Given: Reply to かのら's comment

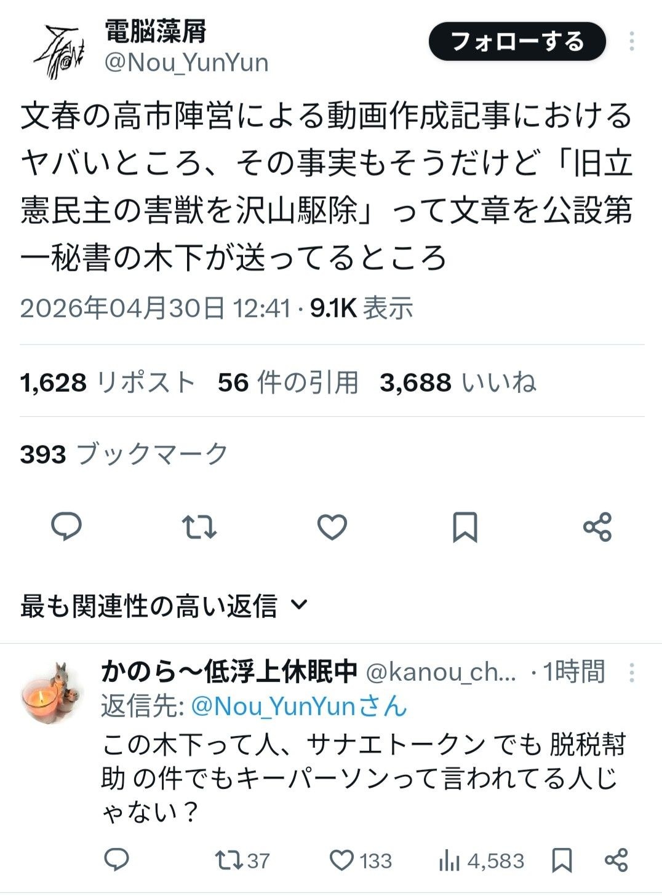Looking at the screenshot, I should (x=116, y=860).
